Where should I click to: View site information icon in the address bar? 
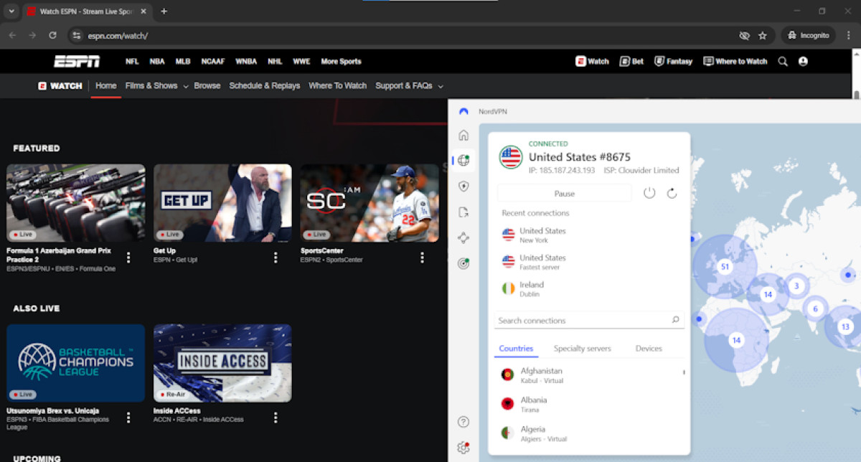pos(77,35)
